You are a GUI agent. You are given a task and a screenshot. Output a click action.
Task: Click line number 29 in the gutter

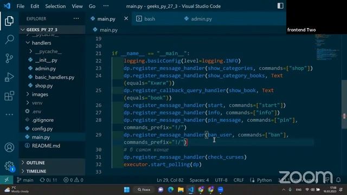tap(99, 135)
